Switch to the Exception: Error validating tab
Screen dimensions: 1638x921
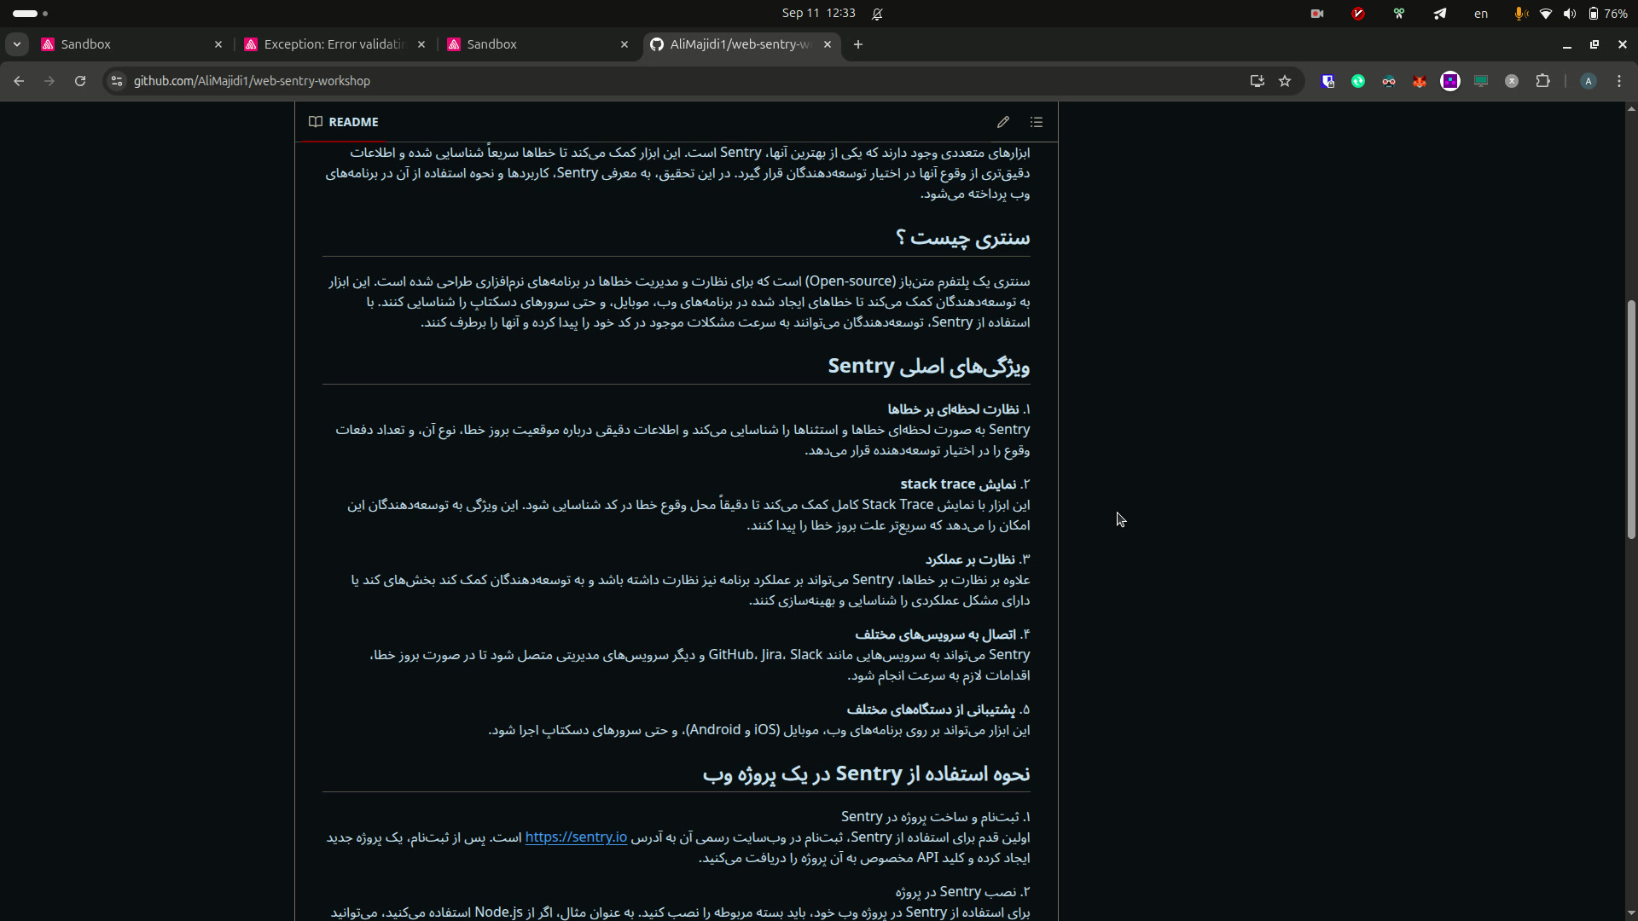[334, 44]
